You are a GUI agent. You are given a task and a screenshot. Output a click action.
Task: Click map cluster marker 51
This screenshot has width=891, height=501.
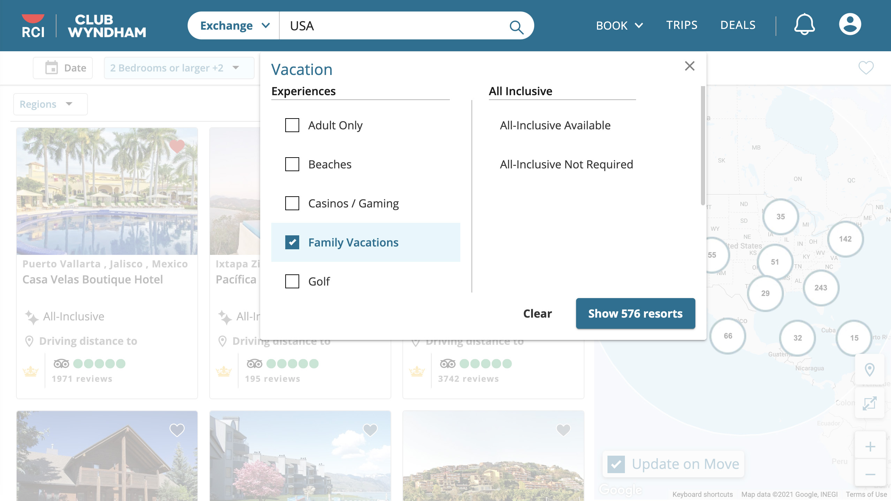(x=775, y=262)
